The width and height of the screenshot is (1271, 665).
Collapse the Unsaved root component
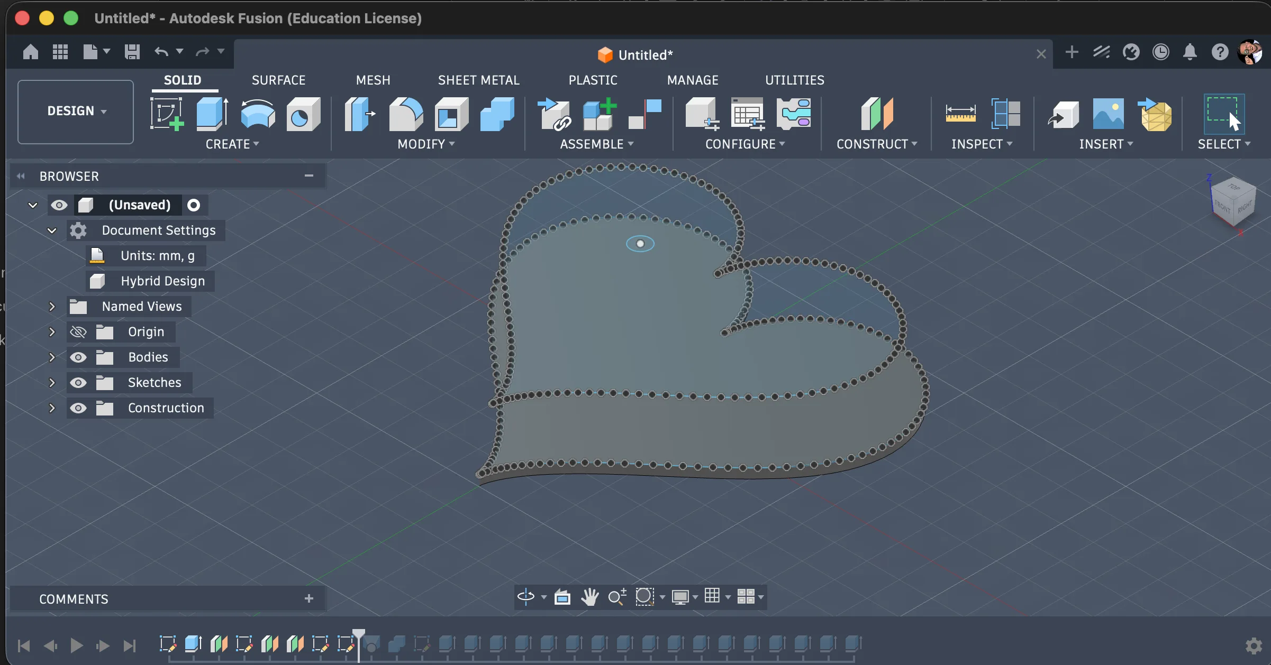[33, 205]
